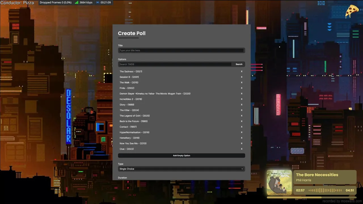This screenshot has width=363, height=204.
Task: Remove HyperNormalisation (2016) option
Action: pos(242,132)
